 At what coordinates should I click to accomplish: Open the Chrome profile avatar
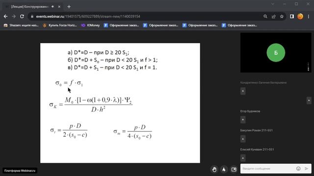300,17
